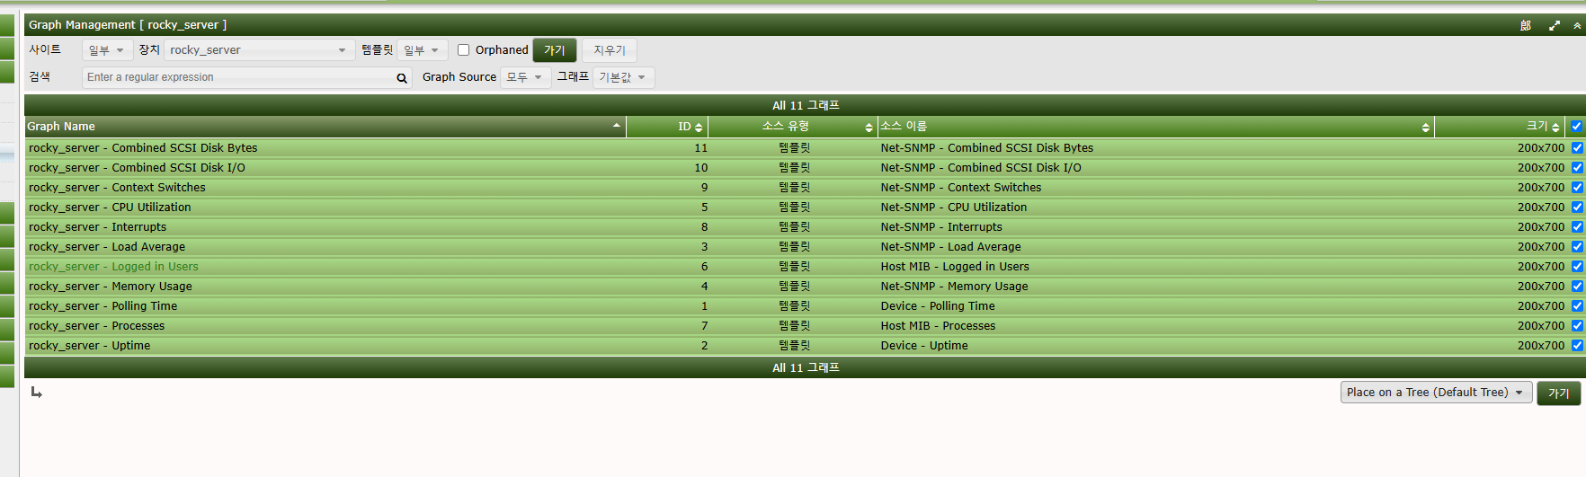The image size is (1586, 477).
Task: Sort by 소스 유형 column arrows
Action: tap(869, 128)
